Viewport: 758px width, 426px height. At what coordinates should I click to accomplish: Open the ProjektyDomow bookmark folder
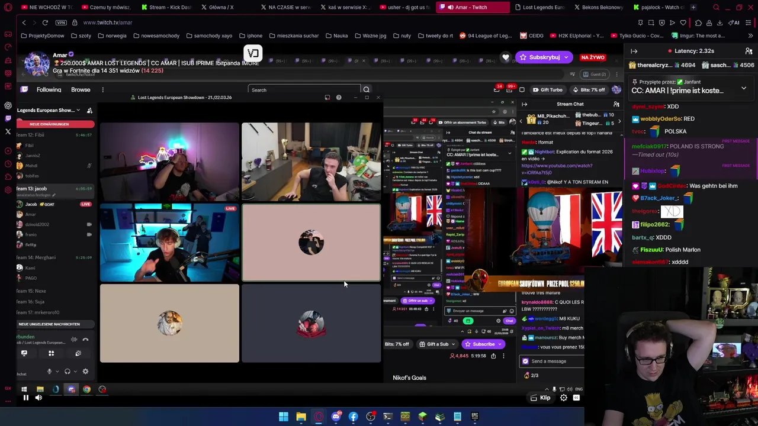(x=42, y=35)
